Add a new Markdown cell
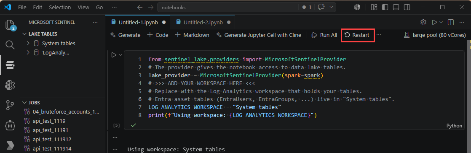 (192, 35)
